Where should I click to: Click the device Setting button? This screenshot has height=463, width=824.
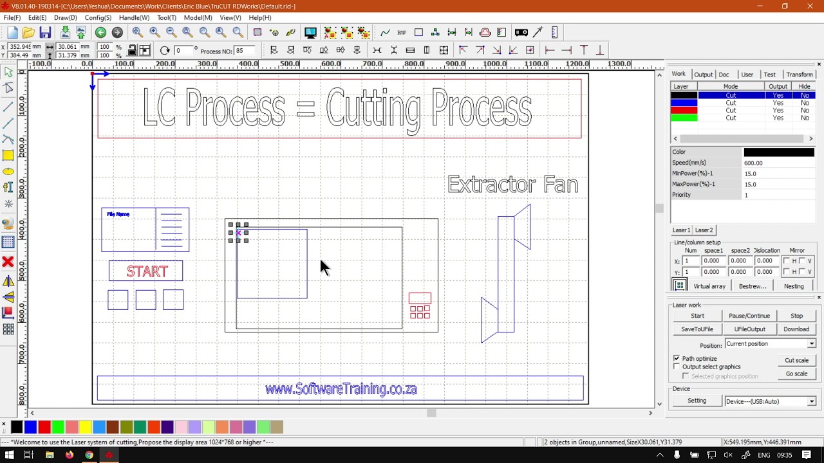[697, 401]
